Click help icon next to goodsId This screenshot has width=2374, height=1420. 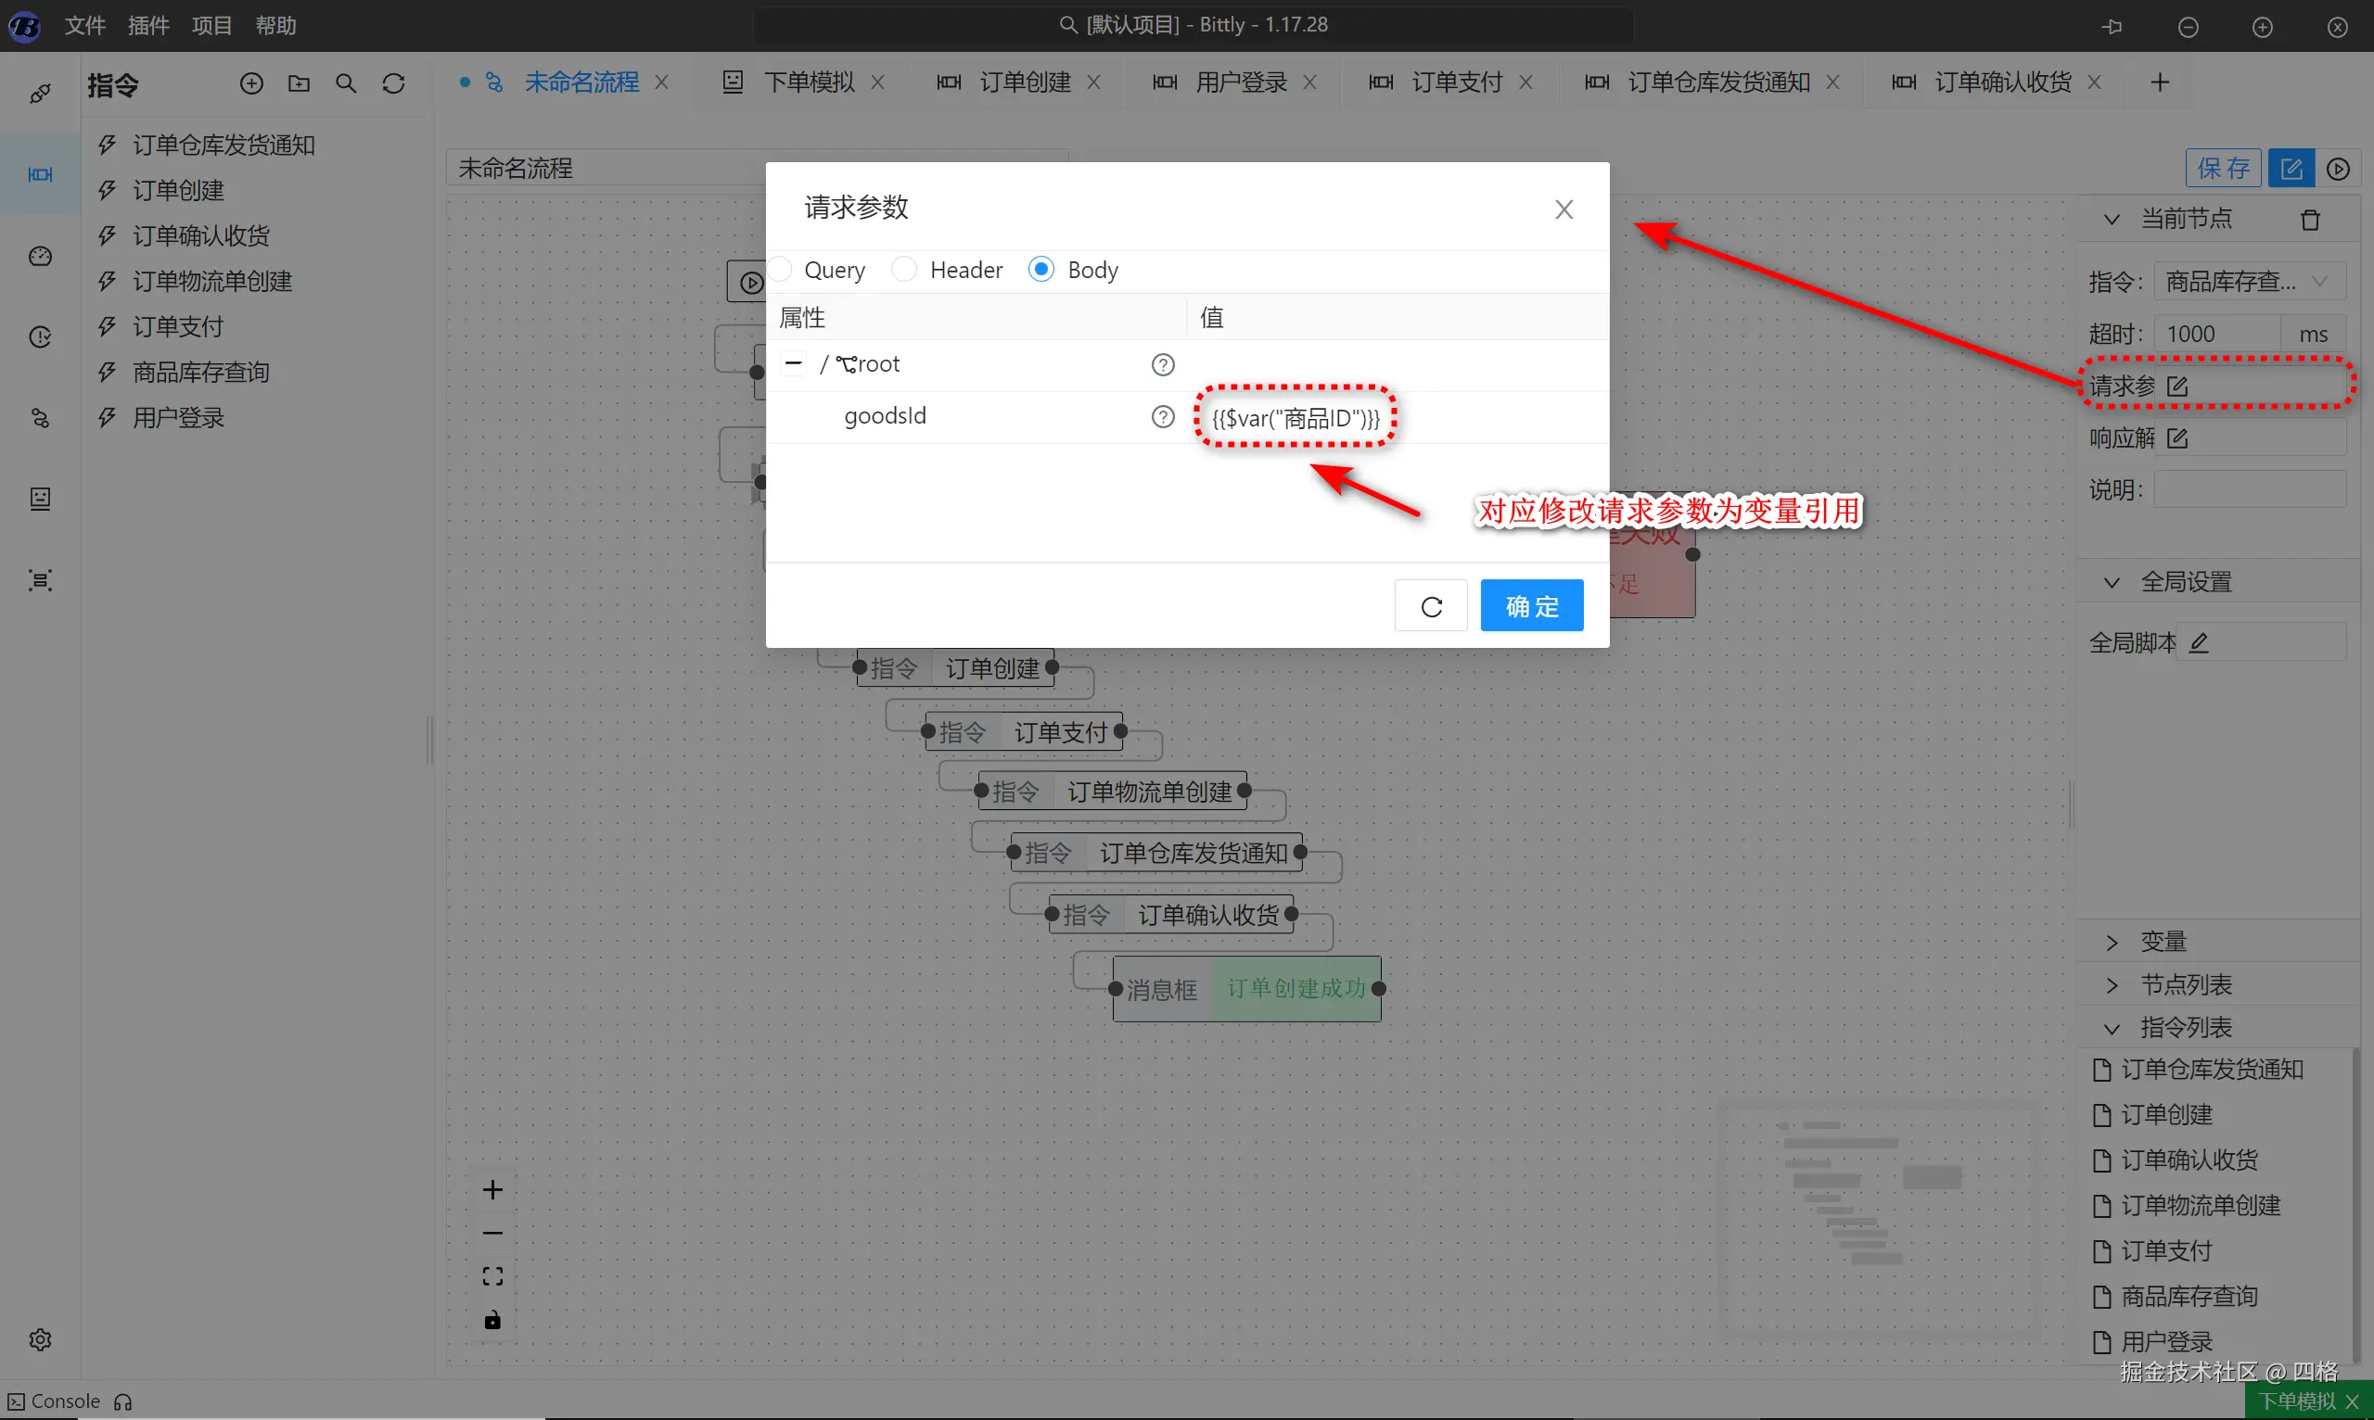pyautogui.click(x=1162, y=417)
